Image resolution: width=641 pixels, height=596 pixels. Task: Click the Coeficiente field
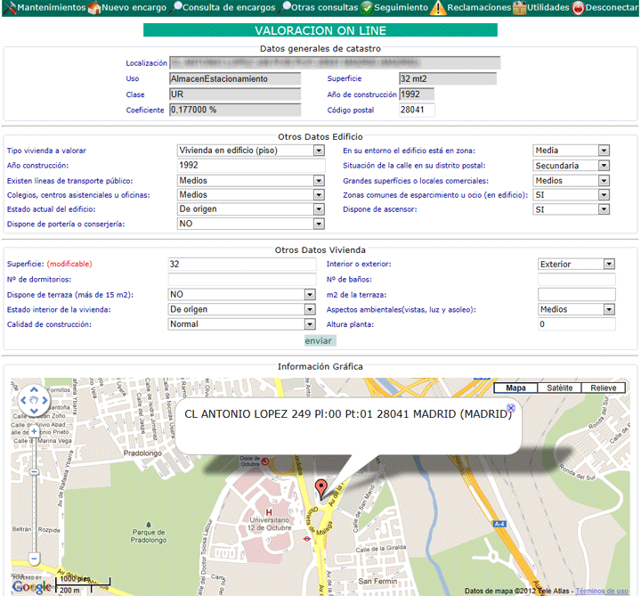[235, 110]
